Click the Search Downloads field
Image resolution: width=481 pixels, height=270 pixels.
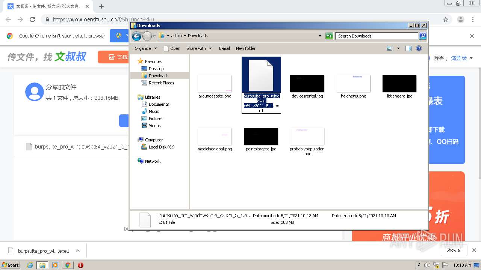(x=377, y=36)
